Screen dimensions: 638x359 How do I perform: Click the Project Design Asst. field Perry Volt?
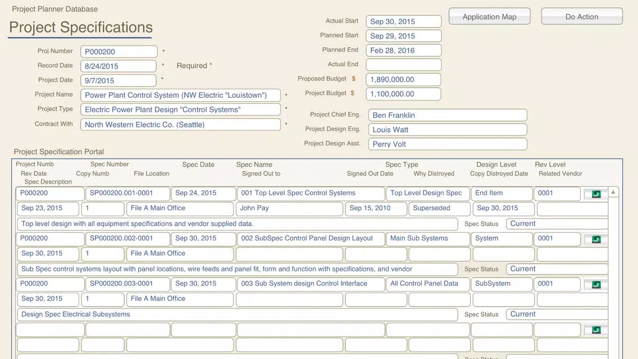coord(448,144)
